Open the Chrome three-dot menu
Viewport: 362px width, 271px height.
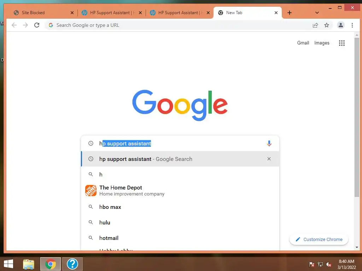[x=352, y=25]
